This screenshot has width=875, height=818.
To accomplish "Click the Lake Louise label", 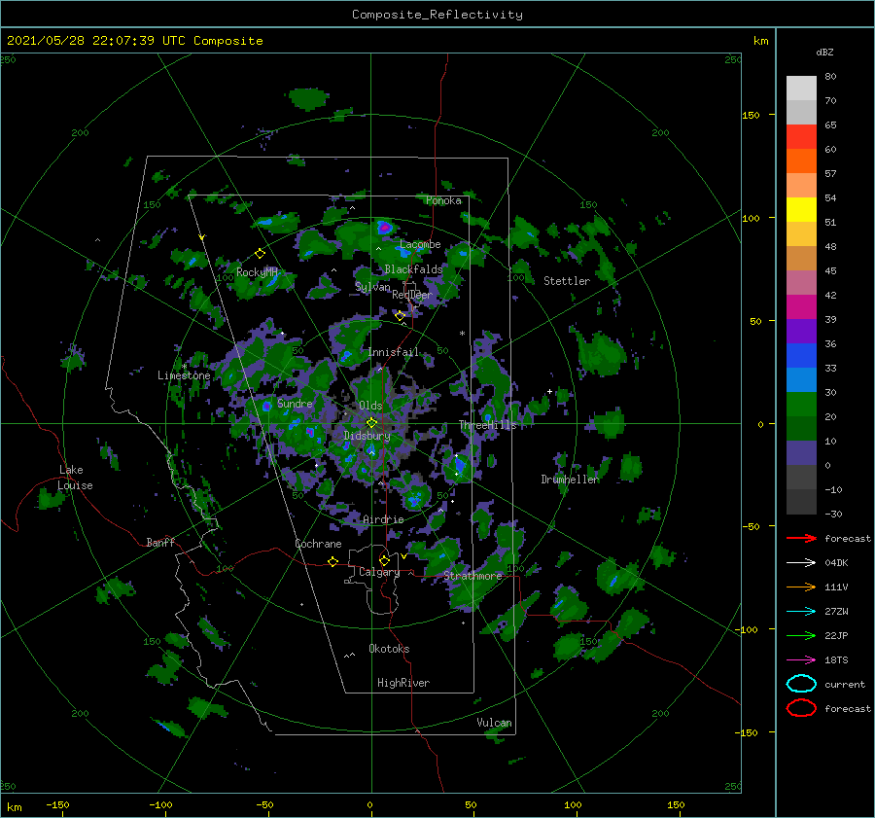I will 75,478.
